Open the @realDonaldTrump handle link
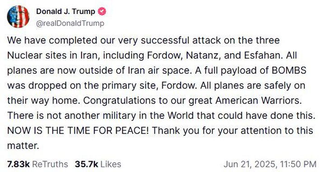The height and width of the screenshot is (172, 322). [x=70, y=23]
